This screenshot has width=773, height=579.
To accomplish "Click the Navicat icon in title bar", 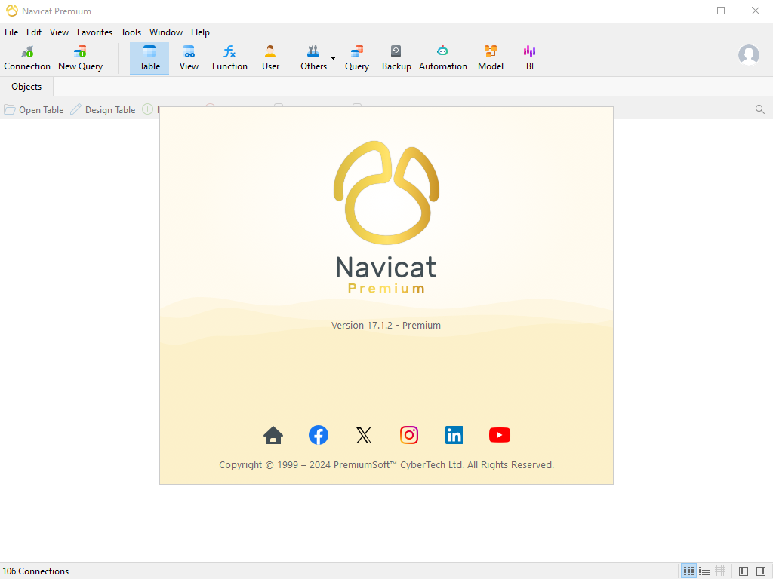I will (12, 11).
